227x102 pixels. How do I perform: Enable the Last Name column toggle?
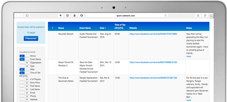click(24, 89)
